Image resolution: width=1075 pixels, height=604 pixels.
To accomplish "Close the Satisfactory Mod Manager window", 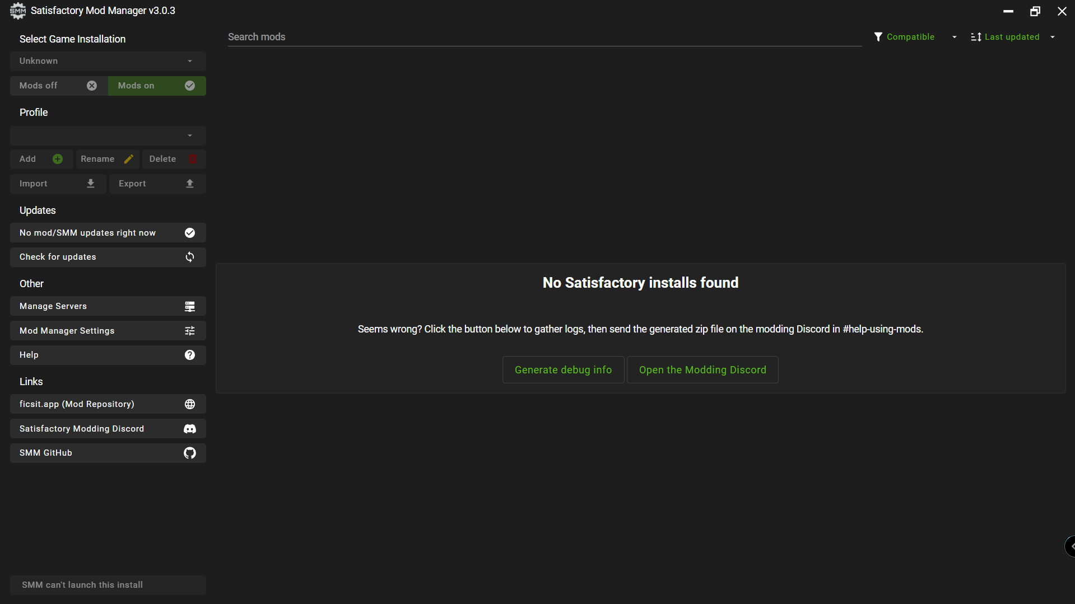I will 1062,11.
